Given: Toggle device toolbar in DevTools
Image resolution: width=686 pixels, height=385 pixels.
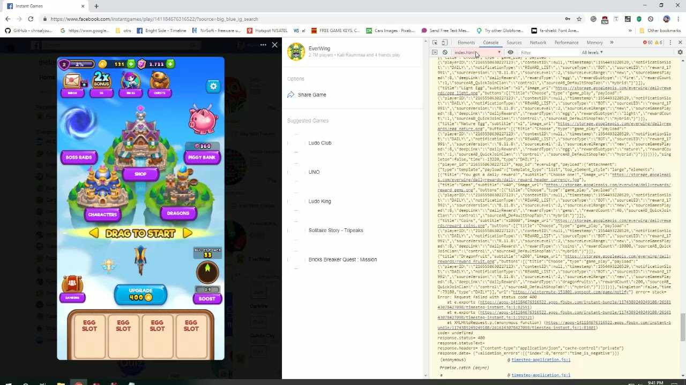Looking at the screenshot, I should coord(444,43).
